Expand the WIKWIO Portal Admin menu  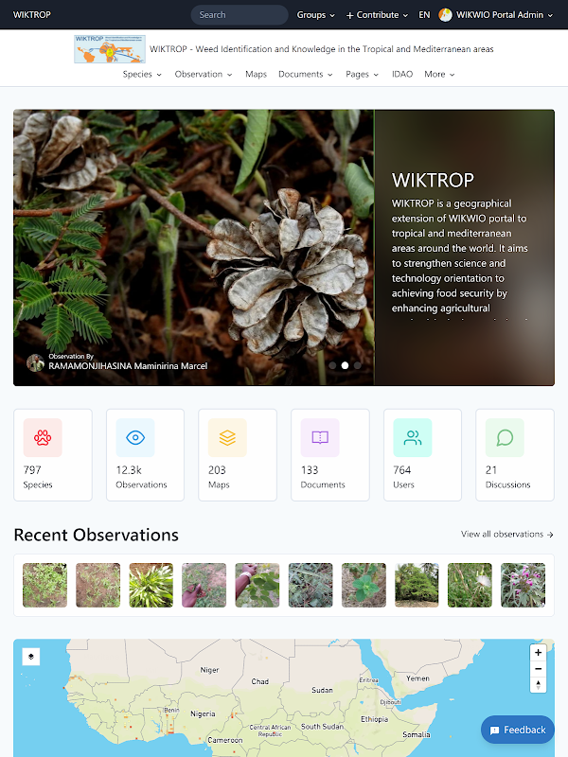tap(496, 15)
